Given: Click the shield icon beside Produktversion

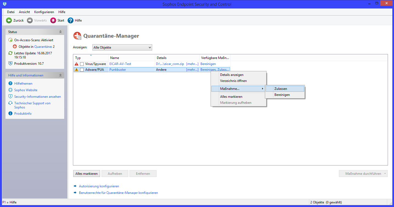Looking at the screenshot, I should pos(10,63).
